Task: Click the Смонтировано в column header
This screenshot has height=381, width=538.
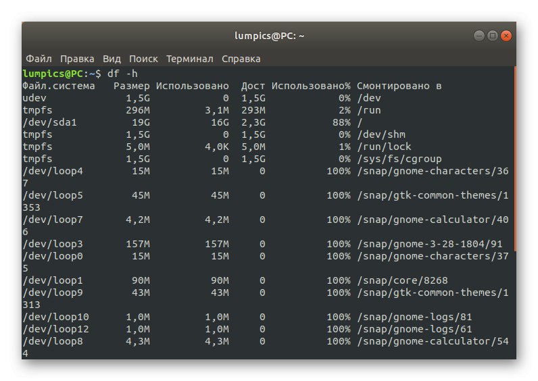Action: [399, 86]
